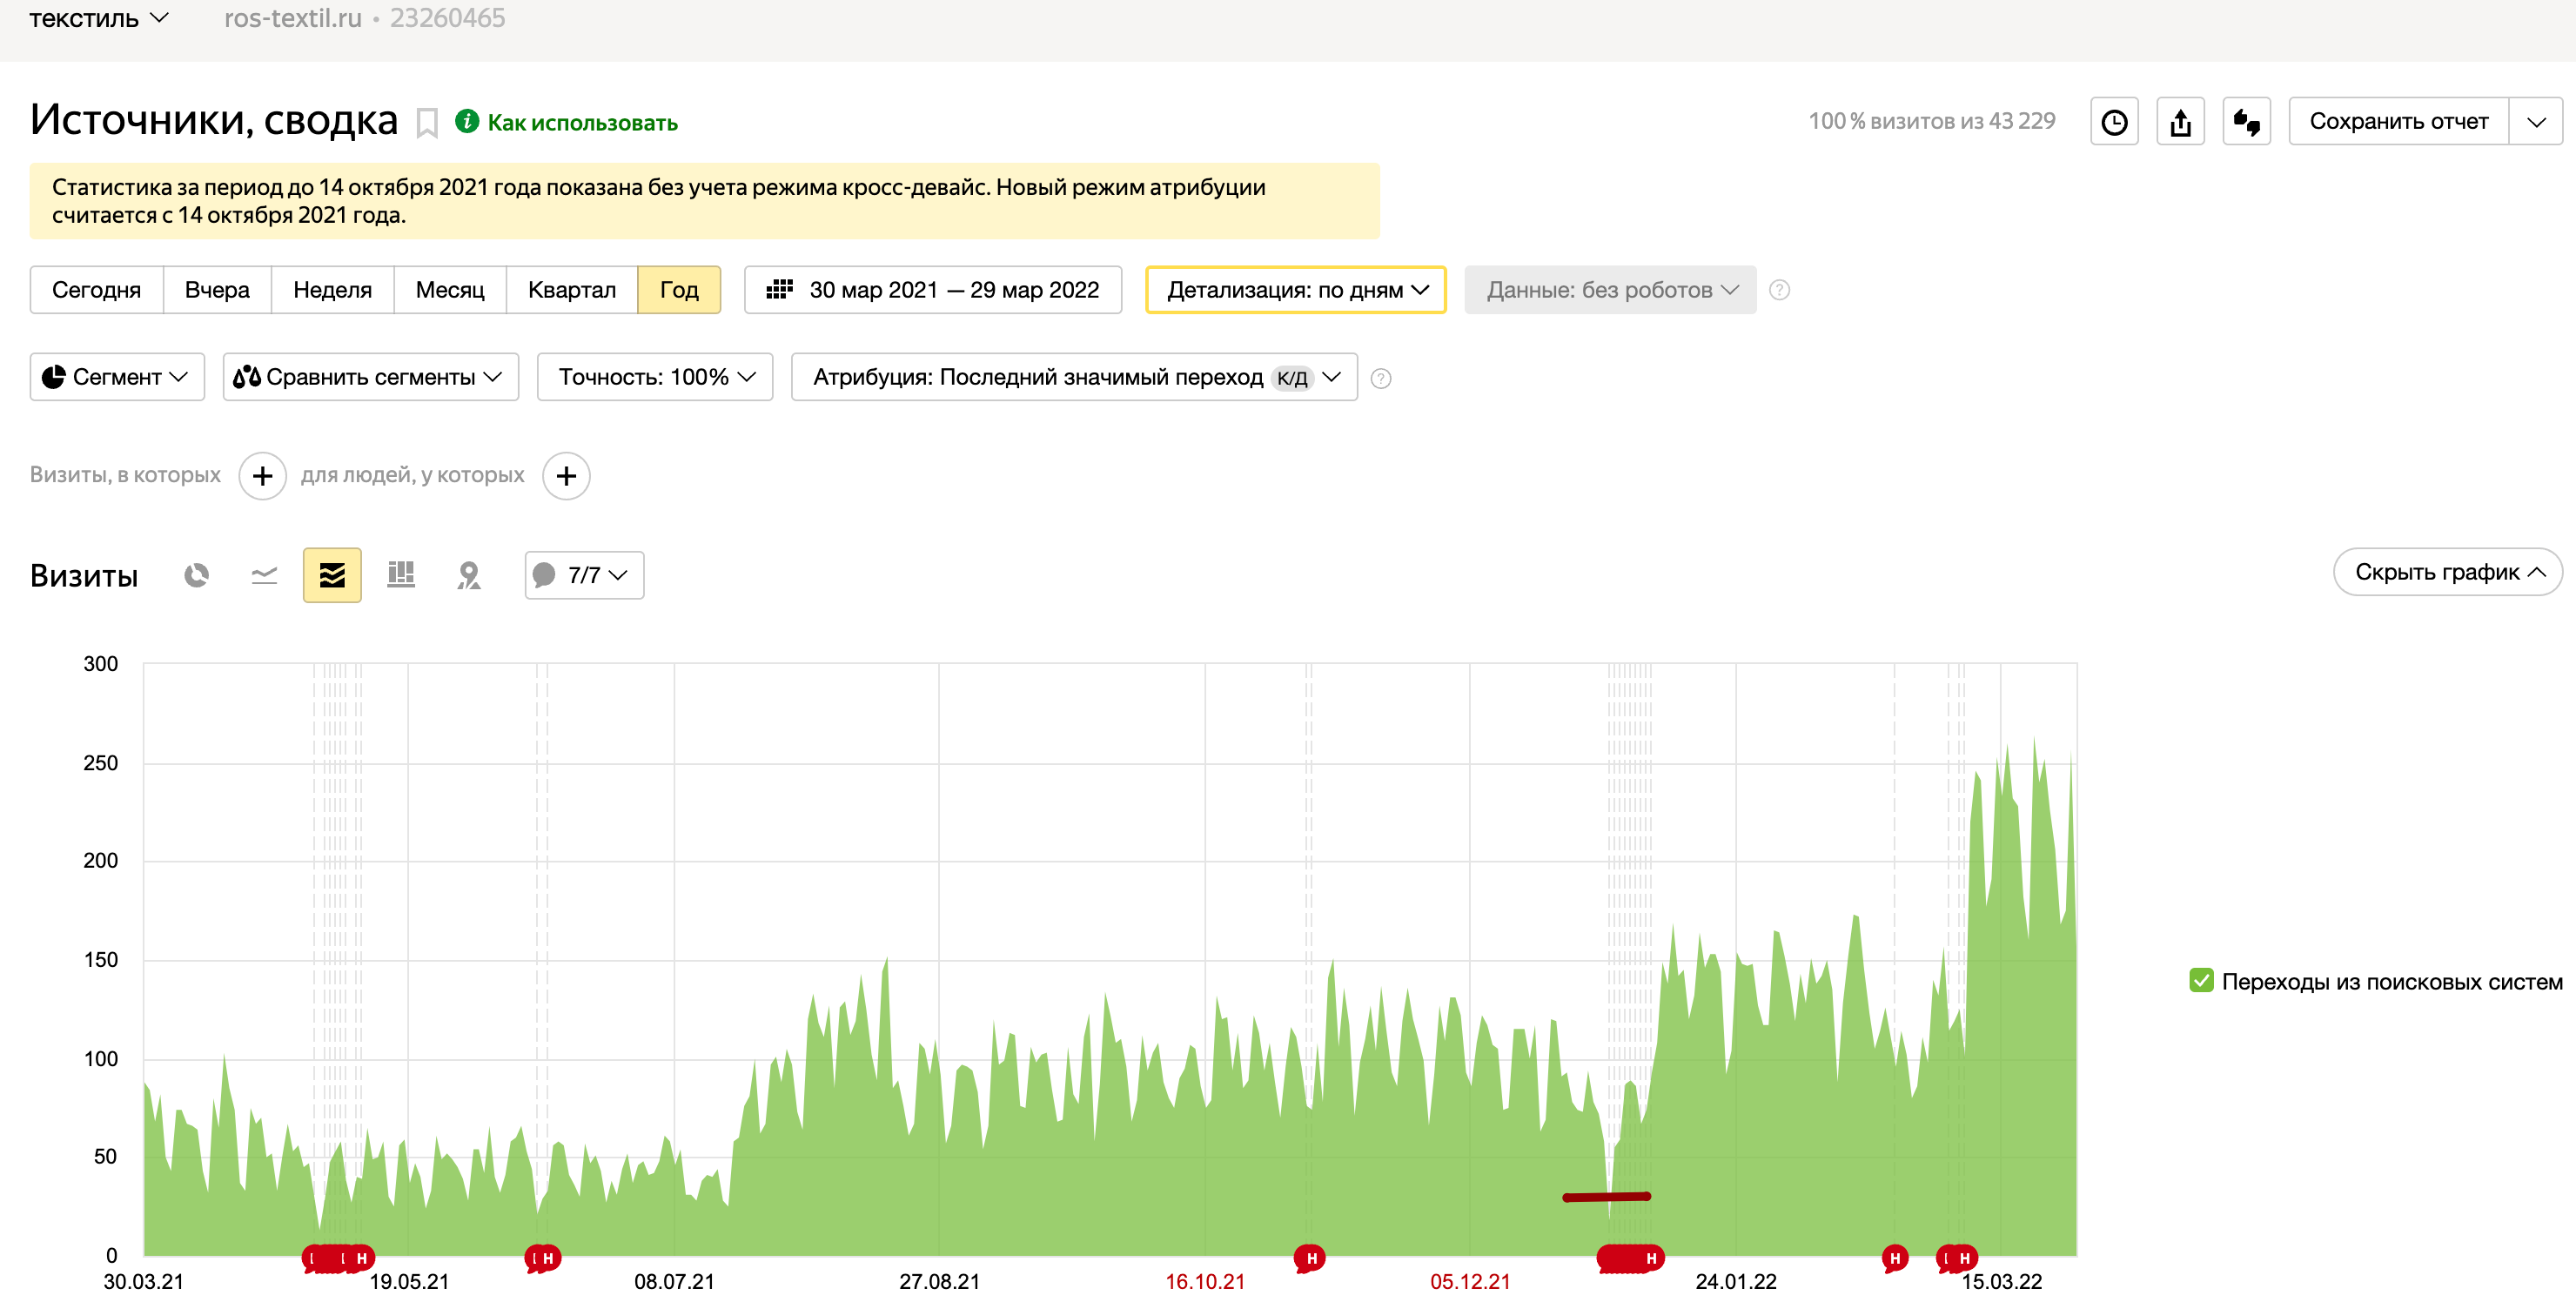This screenshot has height=1302, width=2576.
Task: Click the export share icon
Action: click(x=2180, y=122)
